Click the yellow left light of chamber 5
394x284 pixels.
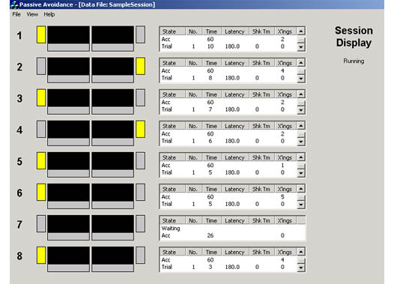pos(41,160)
